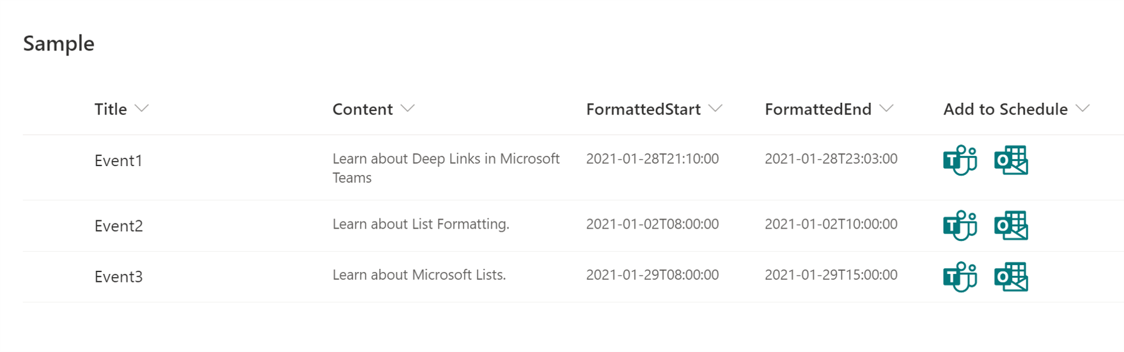Click the Teams icon for Event1
The height and width of the screenshot is (352, 1124).
pos(960,160)
